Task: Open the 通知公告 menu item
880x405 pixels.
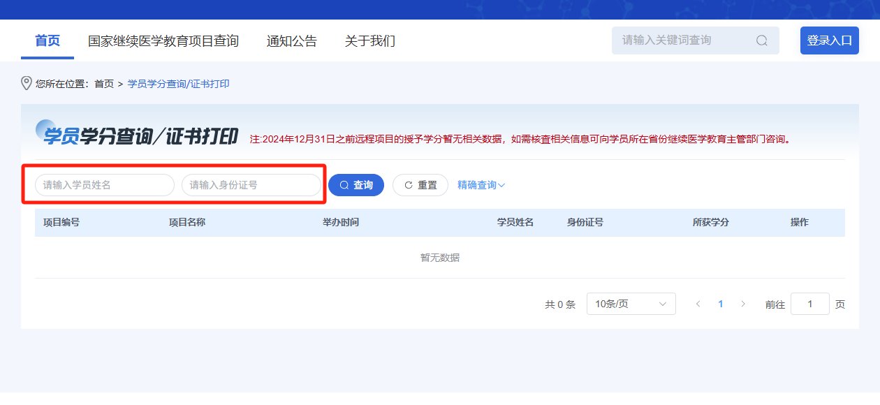Action: pyautogui.click(x=292, y=41)
